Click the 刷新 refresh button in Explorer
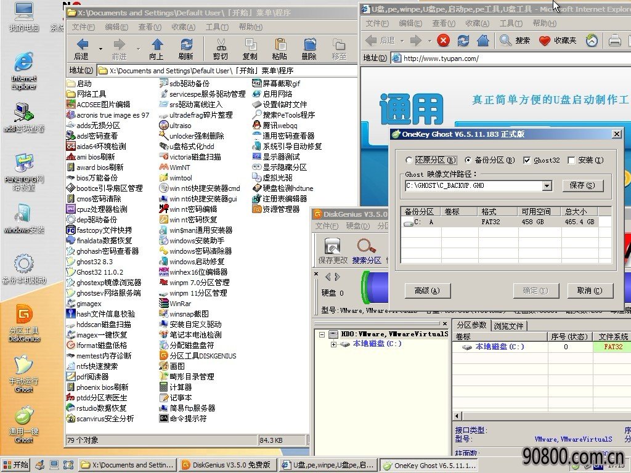 click(x=186, y=49)
